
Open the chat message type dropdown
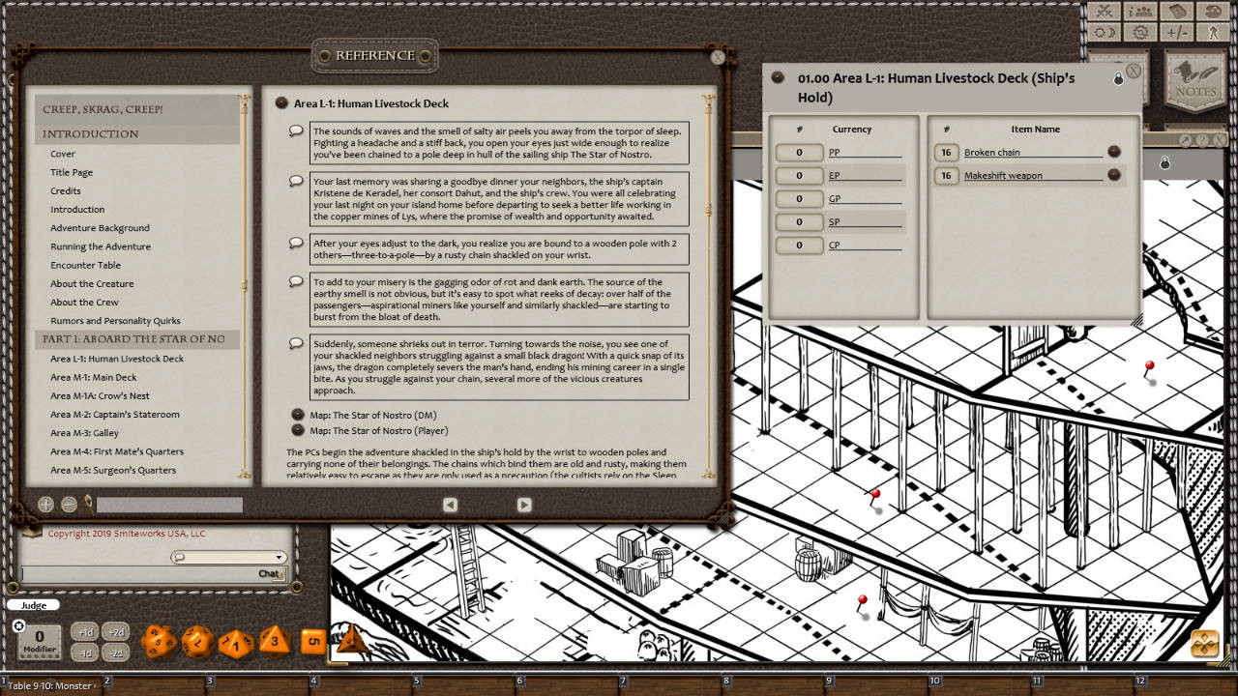pos(280,557)
